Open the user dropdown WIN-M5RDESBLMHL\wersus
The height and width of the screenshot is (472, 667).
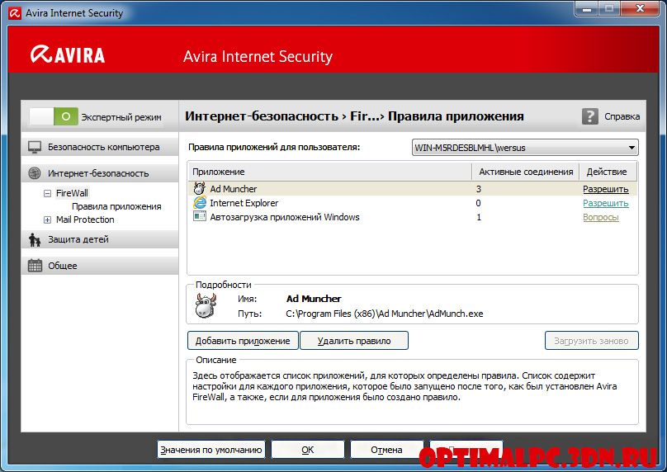[525, 148]
